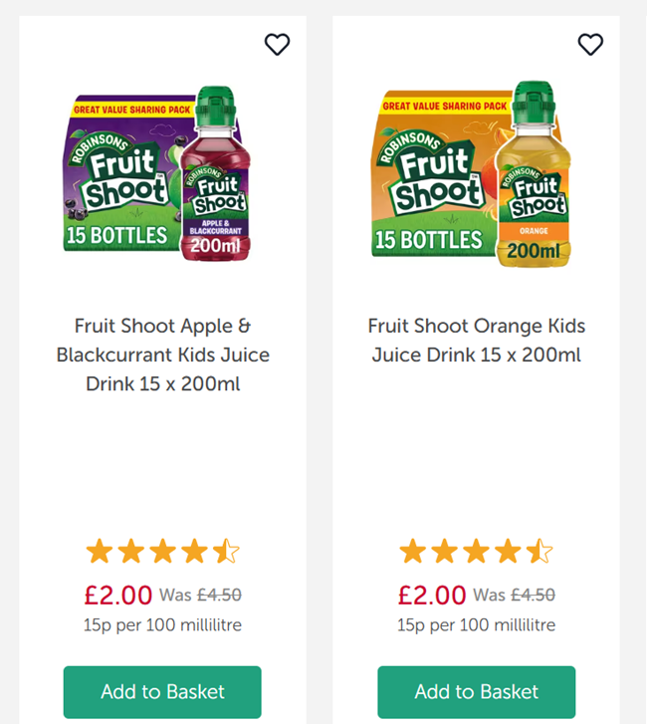Click the single Orange 200ml bottle picture
Image resolution: width=647 pixels, height=724 pixels.
[534, 179]
